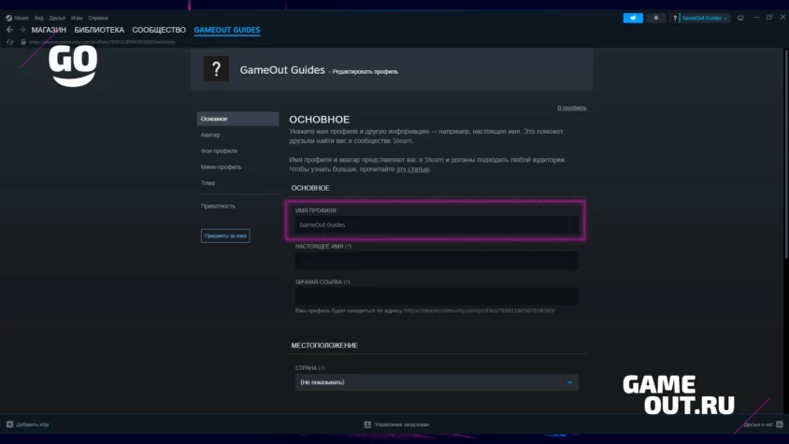Screen dimensions: 789x444
Task: Click the downloads manager icon
Action: [x=367, y=424]
